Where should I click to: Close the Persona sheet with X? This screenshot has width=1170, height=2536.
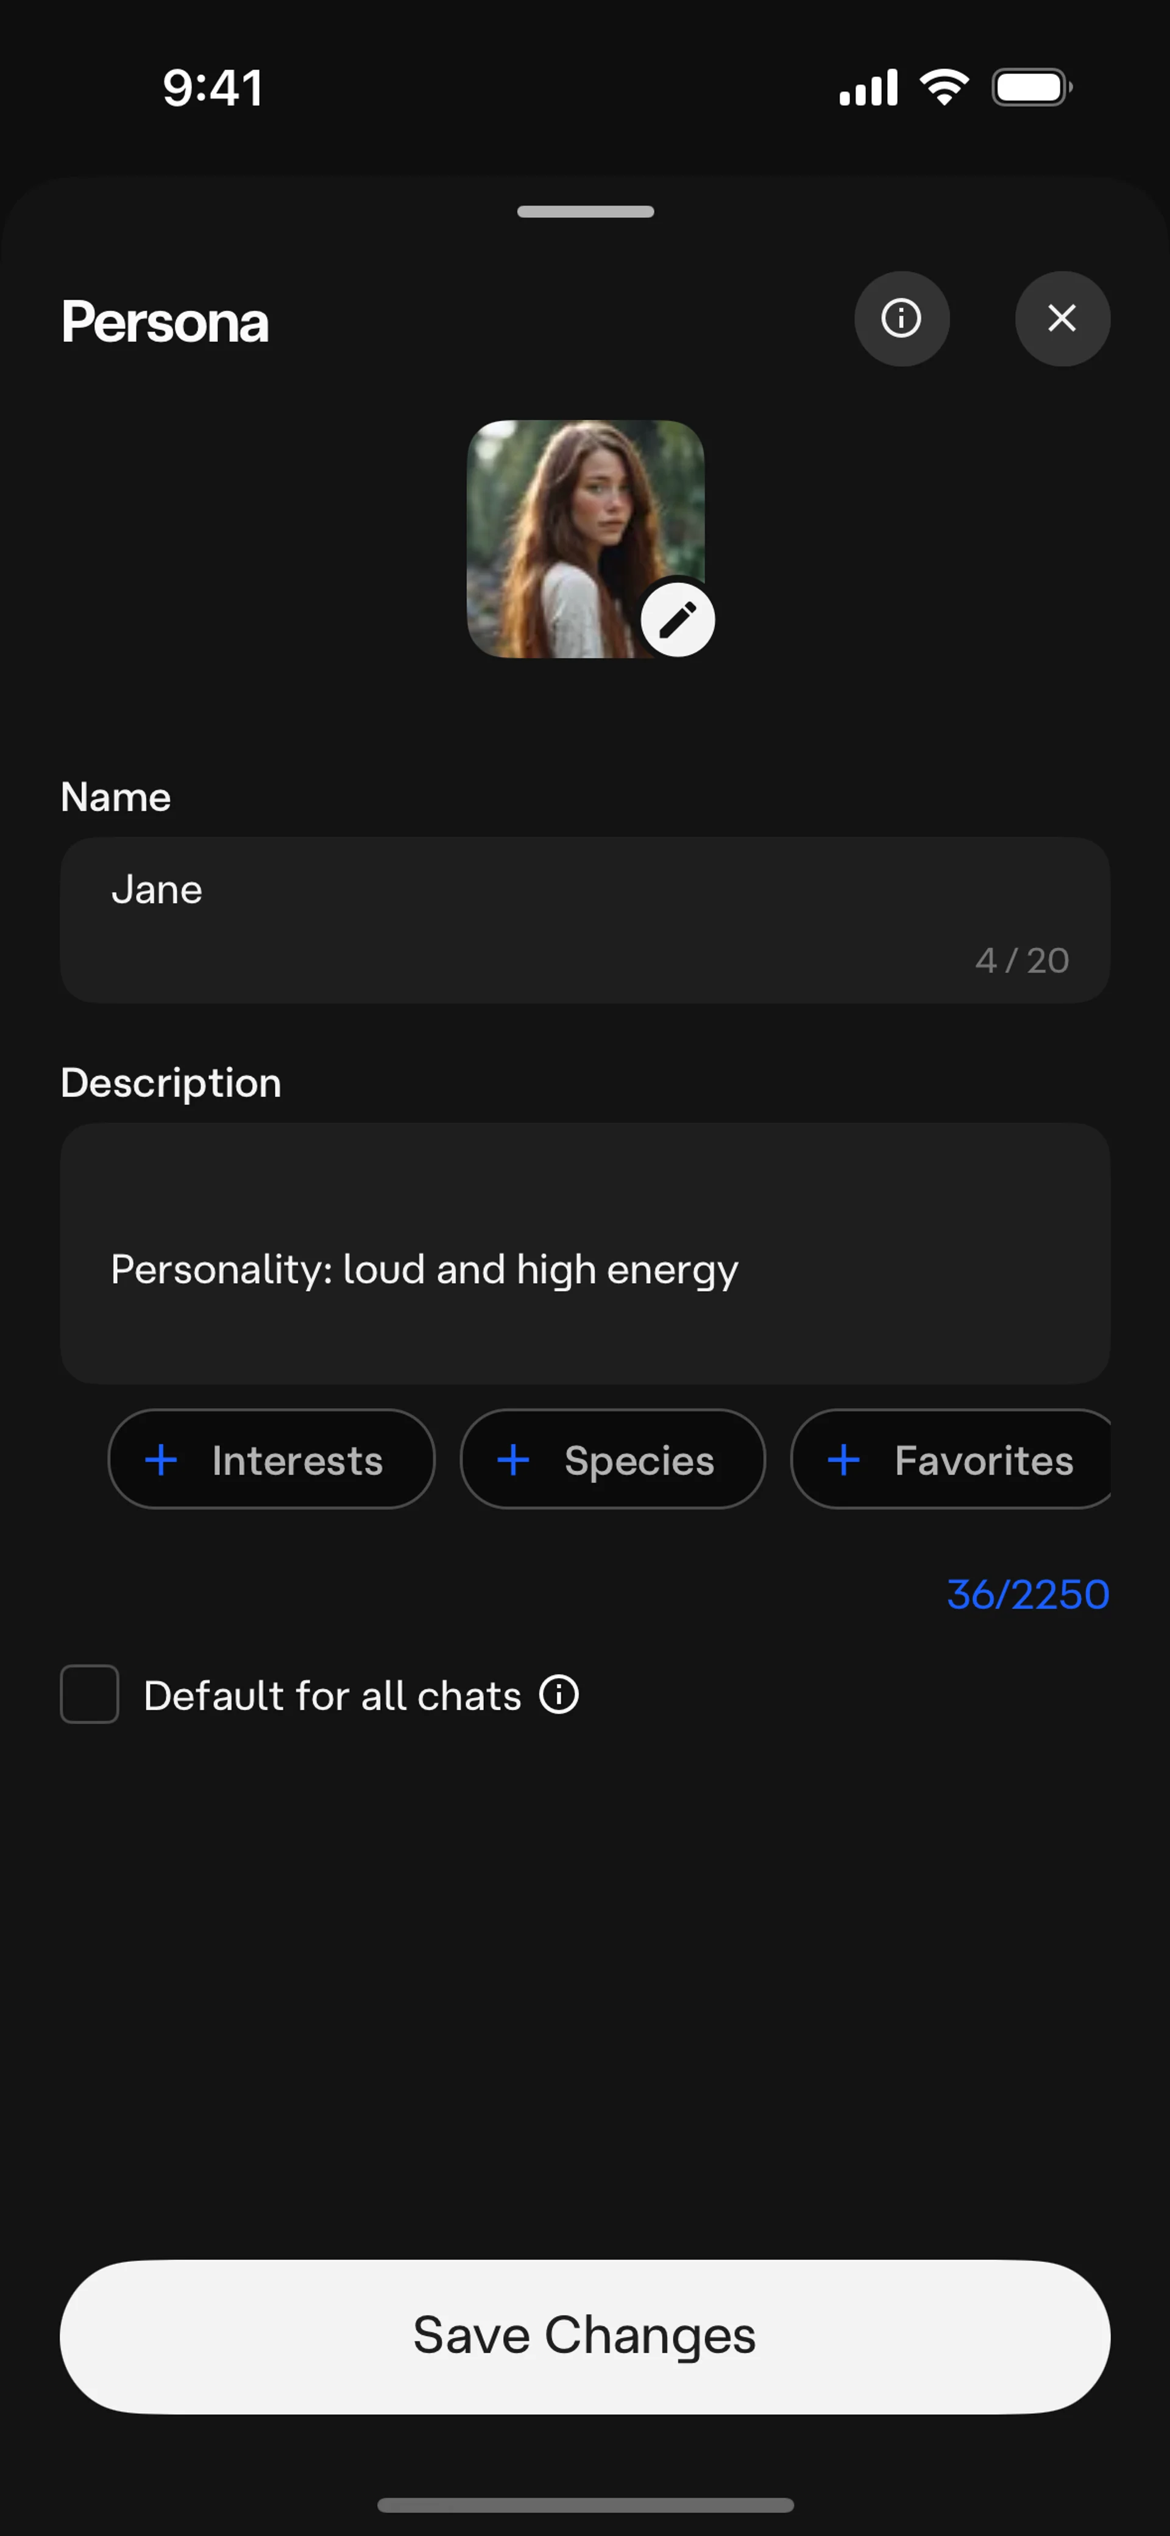pyautogui.click(x=1062, y=319)
